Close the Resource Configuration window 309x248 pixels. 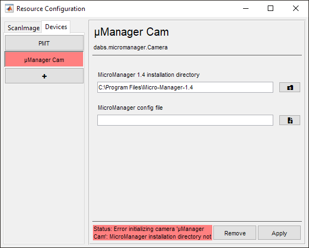pyautogui.click(x=296, y=8)
